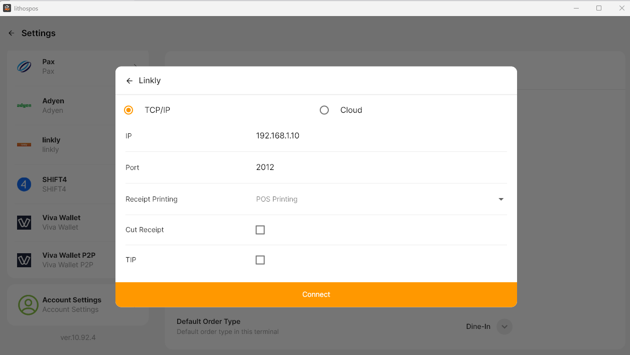This screenshot has width=630, height=355.
Task: Click the Viva Wallet logo icon
Action: pos(24,223)
